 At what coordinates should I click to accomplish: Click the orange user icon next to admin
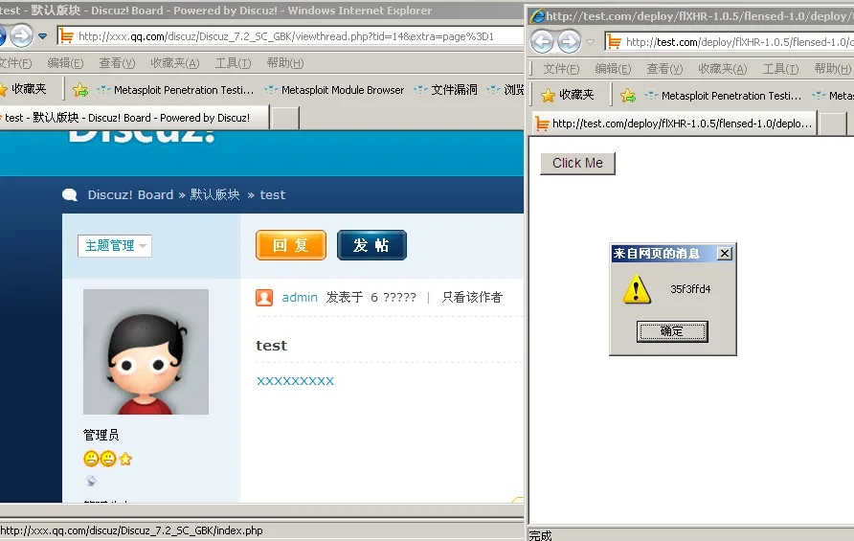pyautogui.click(x=264, y=298)
